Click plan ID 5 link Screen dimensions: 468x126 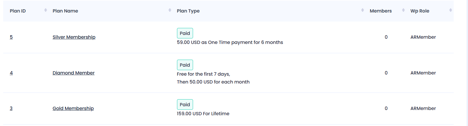pyautogui.click(x=11, y=37)
